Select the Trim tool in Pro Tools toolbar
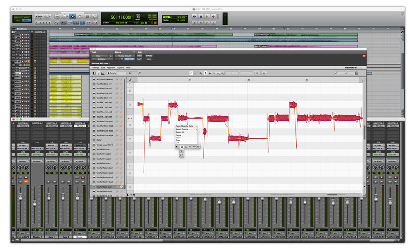The height and width of the screenshot is (248, 416). point(66,16)
